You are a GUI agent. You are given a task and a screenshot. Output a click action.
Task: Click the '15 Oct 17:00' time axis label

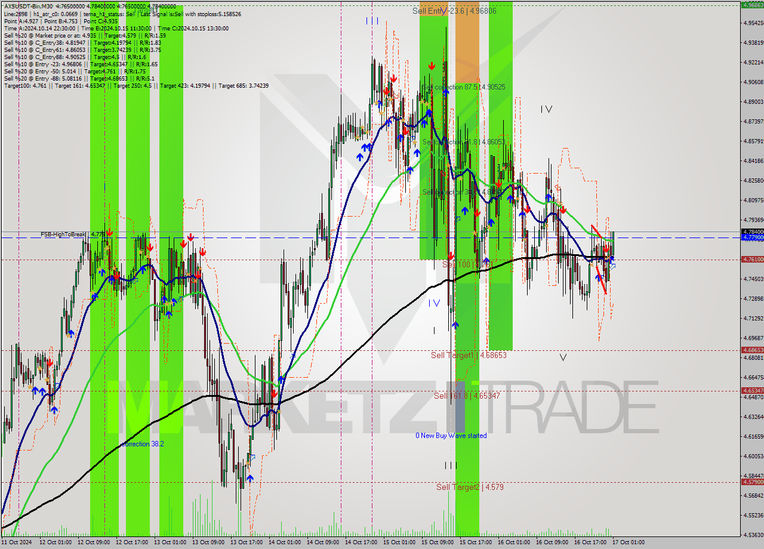[x=475, y=542]
